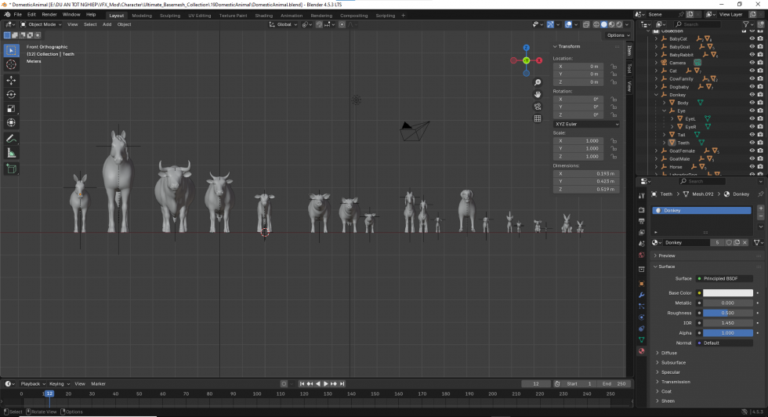Select the Add Cube tool
The image size is (768, 417).
(11, 169)
